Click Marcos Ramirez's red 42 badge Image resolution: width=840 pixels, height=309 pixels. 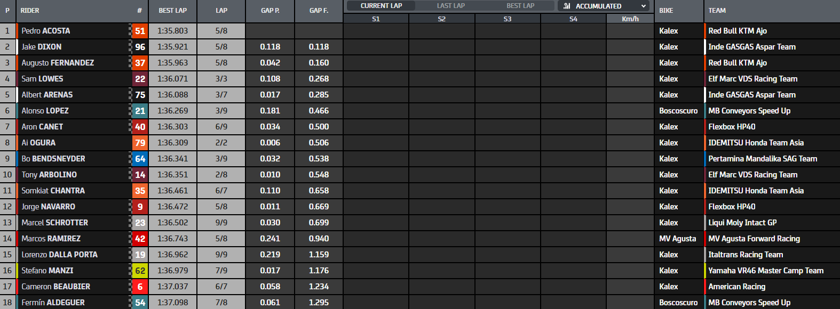pyautogui.click(x=140, y=239)
